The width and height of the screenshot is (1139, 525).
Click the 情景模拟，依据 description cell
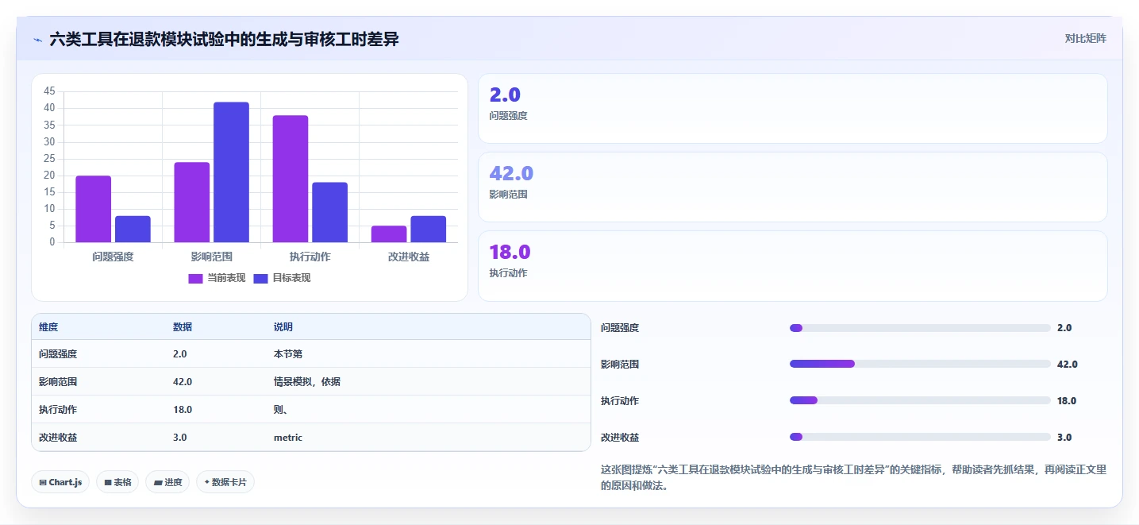307,382
